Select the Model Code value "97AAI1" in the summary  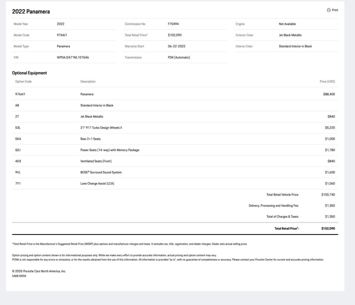click(62, 35)
